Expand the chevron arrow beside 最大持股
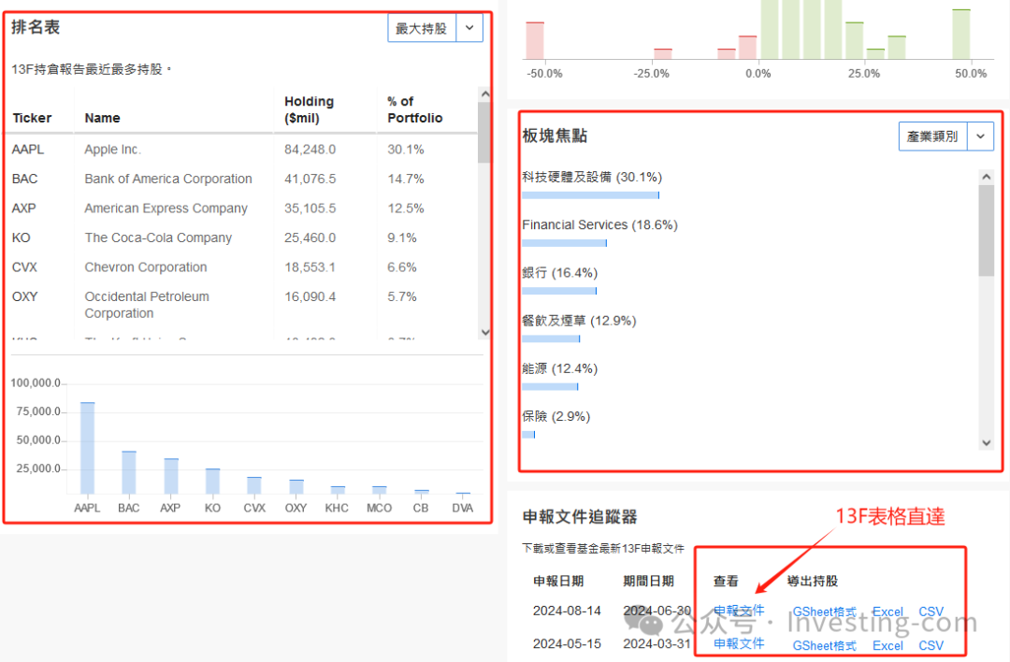This screenshot has width=1010, height=662. point(469,28)
